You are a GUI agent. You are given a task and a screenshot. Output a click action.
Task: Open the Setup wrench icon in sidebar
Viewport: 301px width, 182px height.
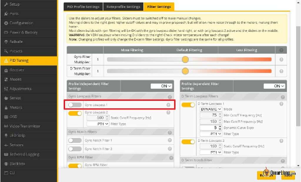coord(6,4)
